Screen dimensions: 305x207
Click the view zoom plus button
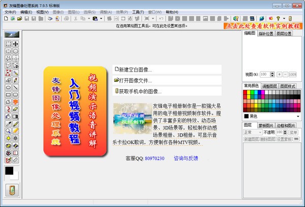(279, 74)
